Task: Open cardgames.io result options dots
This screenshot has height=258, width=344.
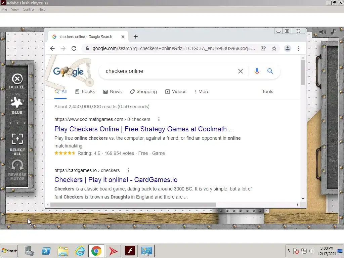Action: click(128, 170)
